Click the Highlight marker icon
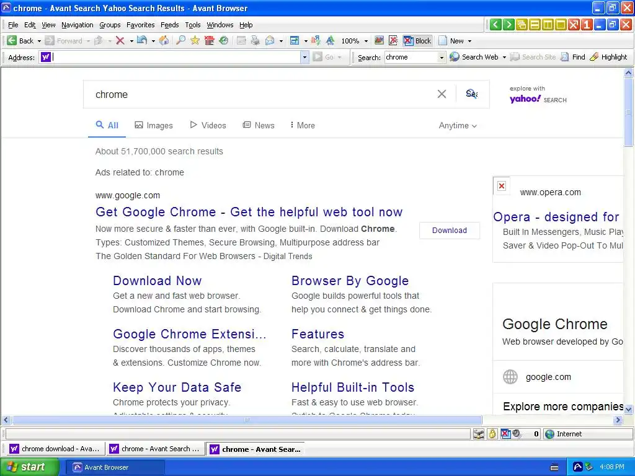The width and height of the screenshot is (635, 476). (594, 57)
